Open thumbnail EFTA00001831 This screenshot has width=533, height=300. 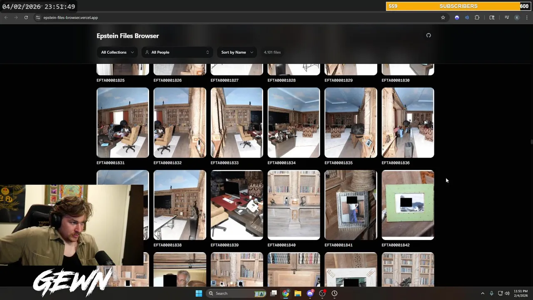point(123,122)
